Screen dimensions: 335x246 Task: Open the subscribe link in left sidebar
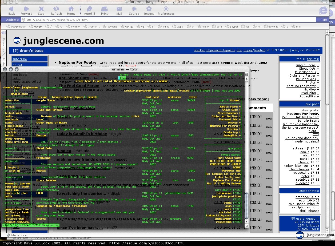pyautogui.click(x=20, y=59)
